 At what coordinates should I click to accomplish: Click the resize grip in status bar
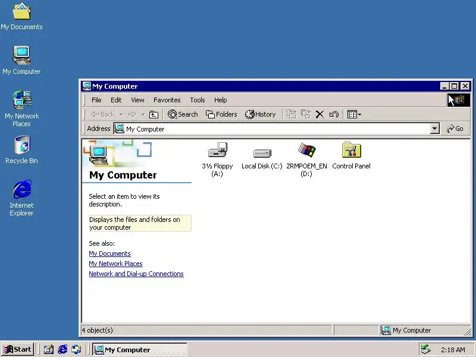[468, 331]
